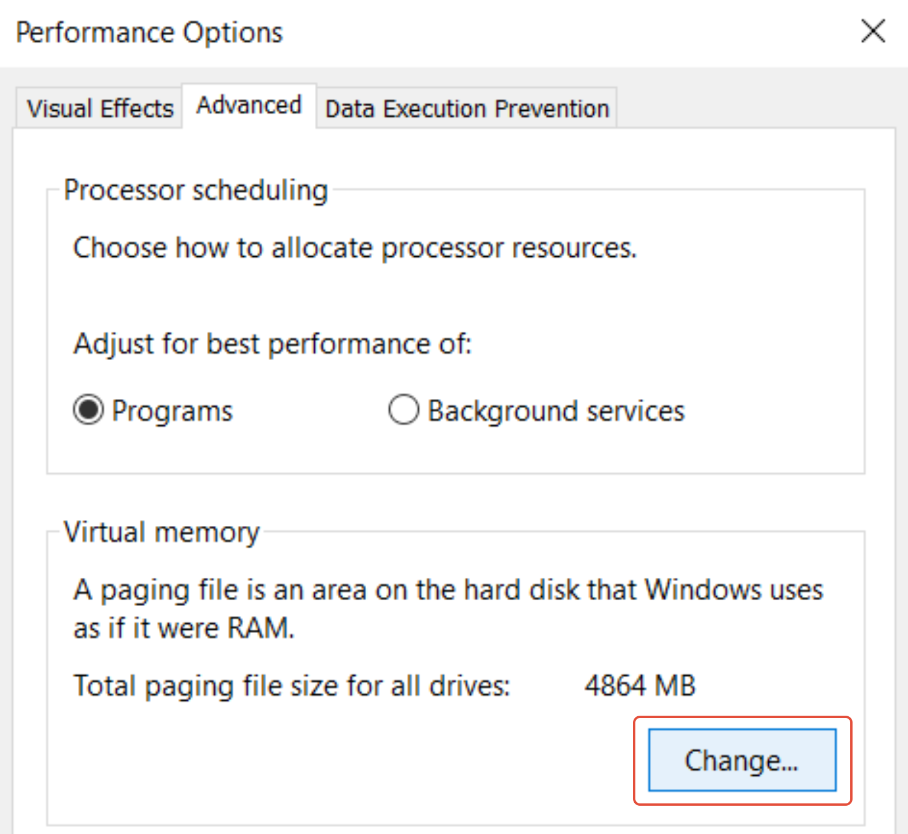This screenshot has width=908, height=834.
Task: Click the Virtual memory group heading
Action: click(162, 532)
